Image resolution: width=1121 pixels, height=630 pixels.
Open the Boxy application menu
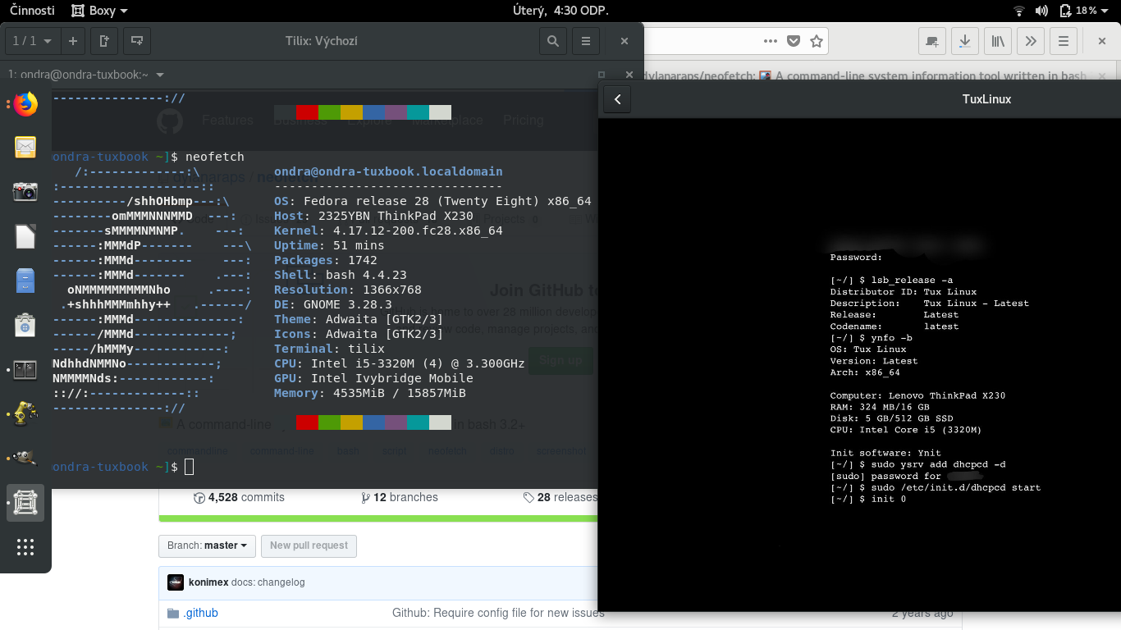click(99, 11)
